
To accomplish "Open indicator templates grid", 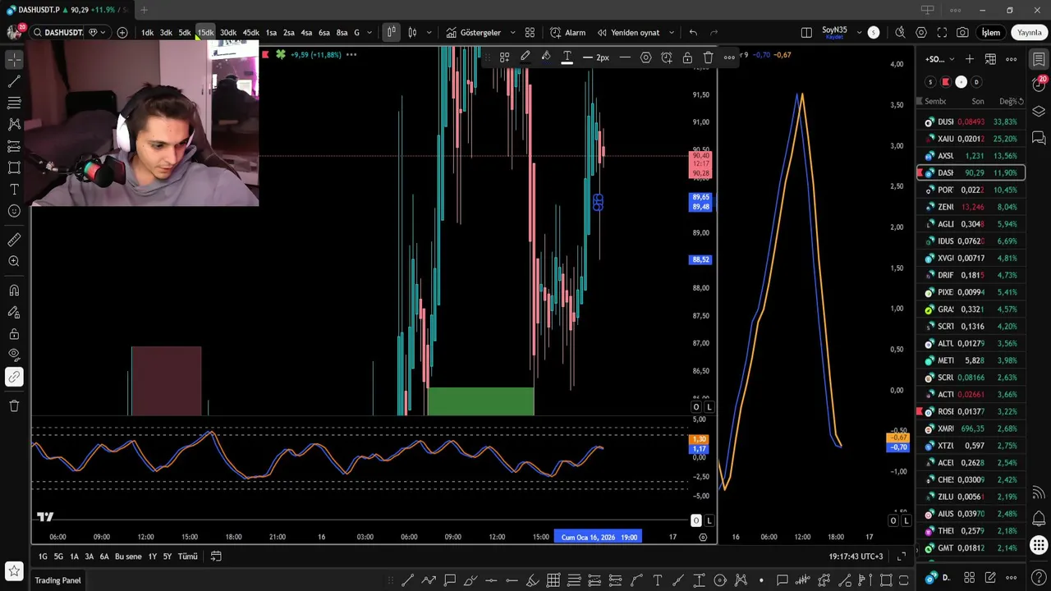I will coord(530,33).
